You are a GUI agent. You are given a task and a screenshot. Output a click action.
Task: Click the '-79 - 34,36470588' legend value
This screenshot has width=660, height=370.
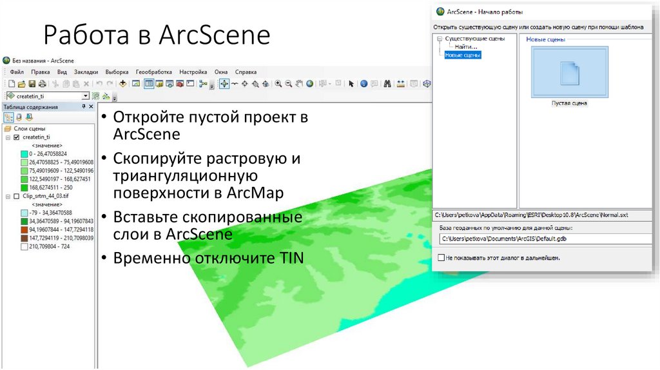(50, 213)
